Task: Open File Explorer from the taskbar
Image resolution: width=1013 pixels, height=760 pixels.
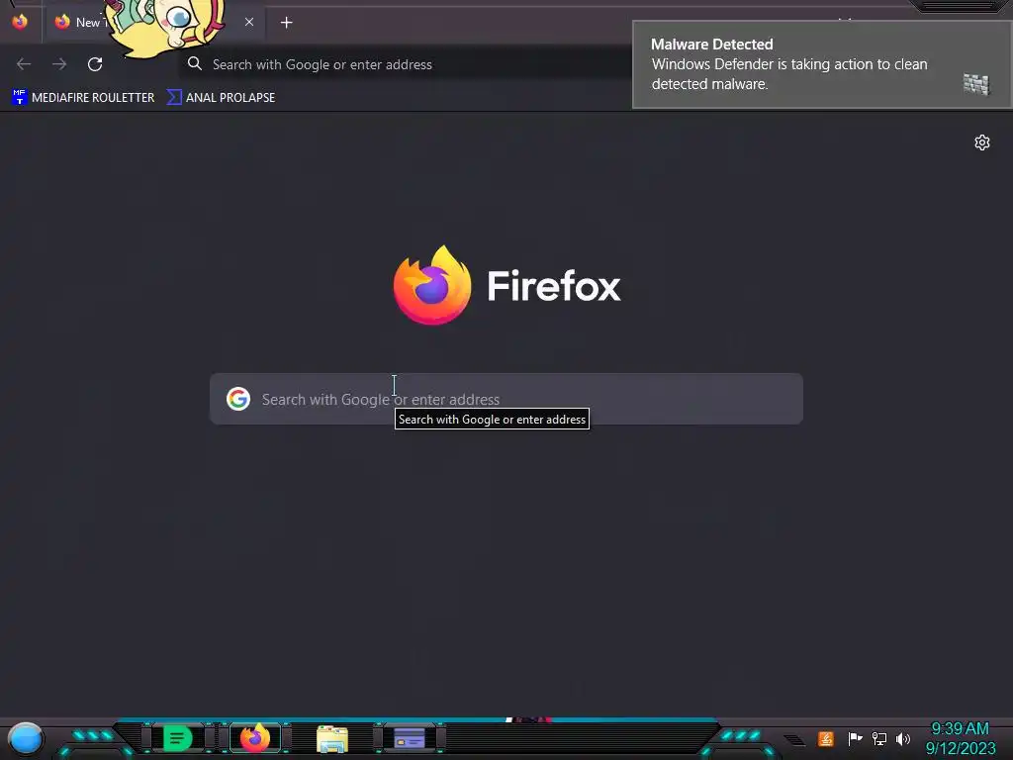Action: pyautogui.click(x=332, y=738)
